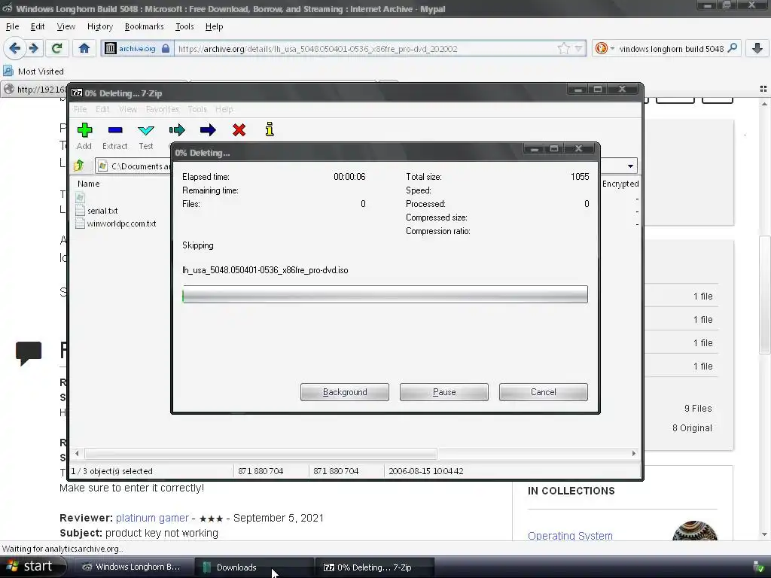The width and height of the screenshot is (771, 578).
Task: Click the reviews speech bubble icon
Action: (29, 353)
